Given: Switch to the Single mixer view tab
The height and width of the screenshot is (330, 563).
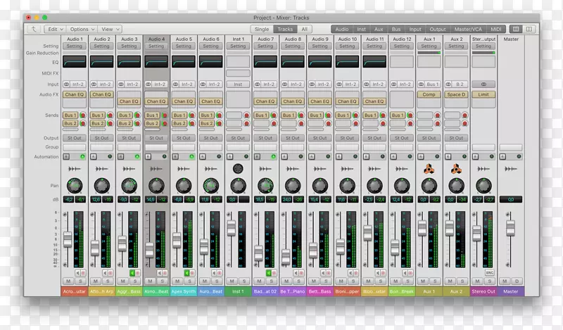Looking at the screenshot, I should click(x=262, y=29).
